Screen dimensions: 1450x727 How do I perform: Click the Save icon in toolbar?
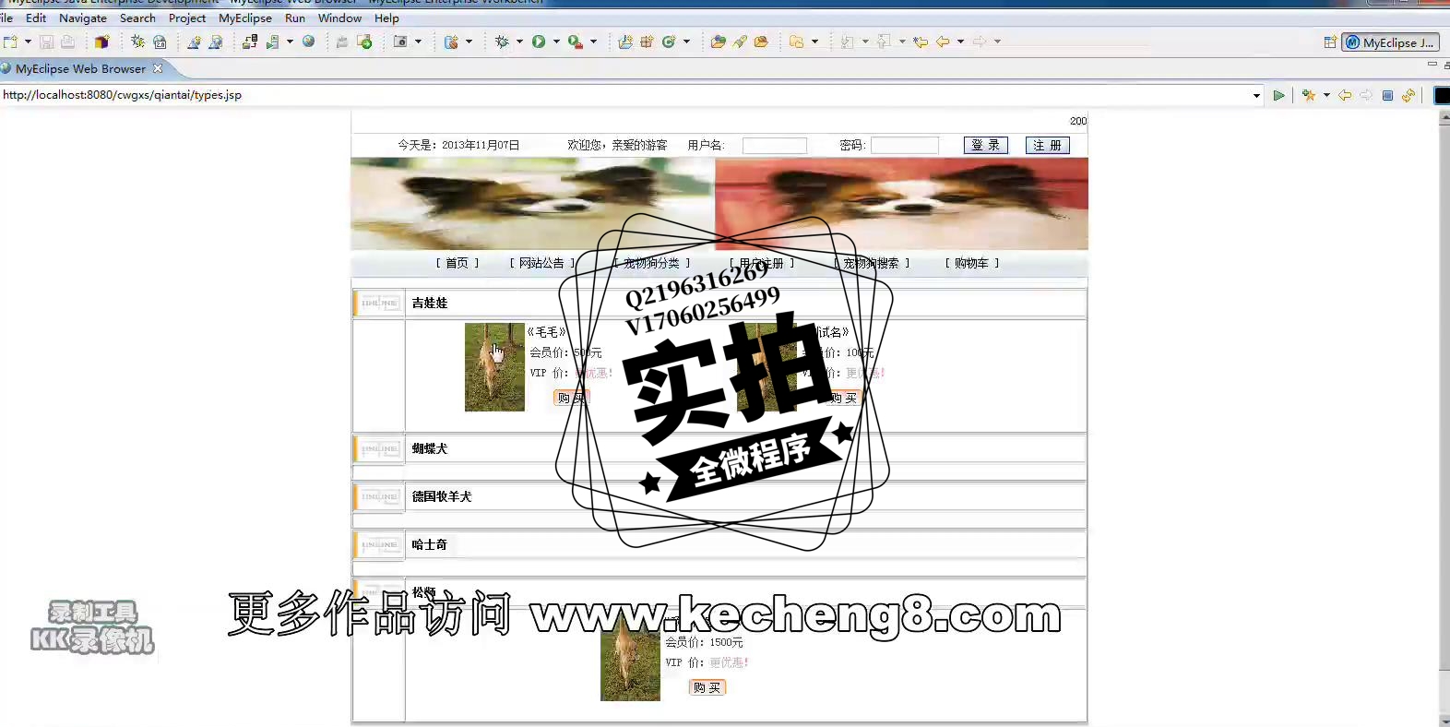[46, 42]
